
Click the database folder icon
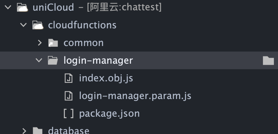pos(38,131)
